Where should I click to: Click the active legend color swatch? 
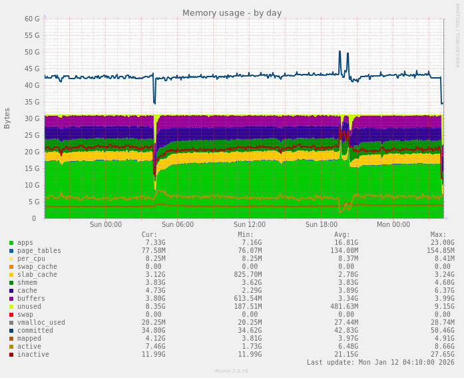(x=11, y=347)
